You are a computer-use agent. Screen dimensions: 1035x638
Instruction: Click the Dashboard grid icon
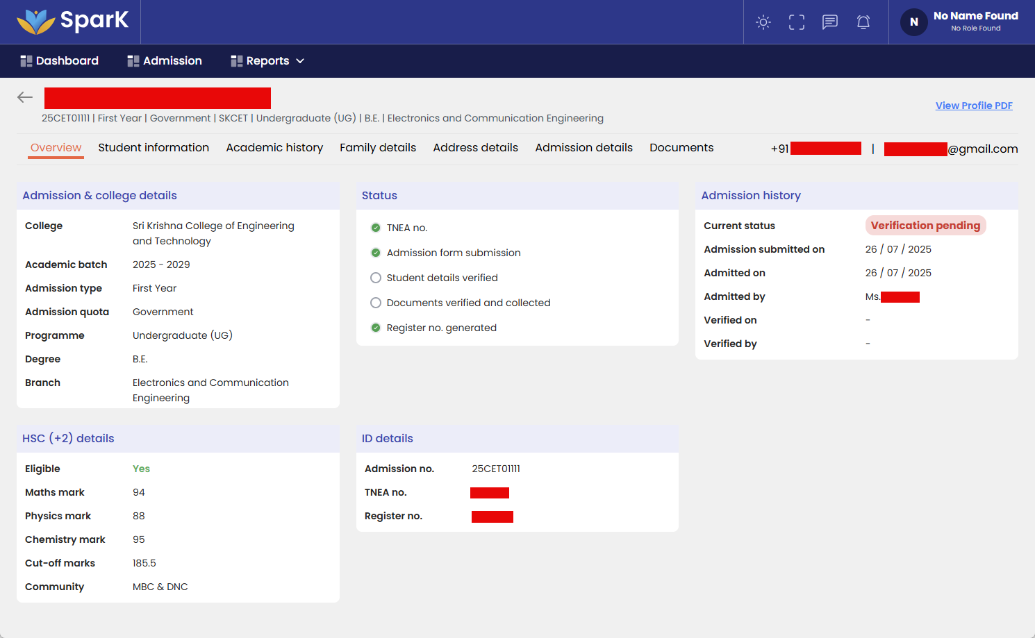(26, 61)
